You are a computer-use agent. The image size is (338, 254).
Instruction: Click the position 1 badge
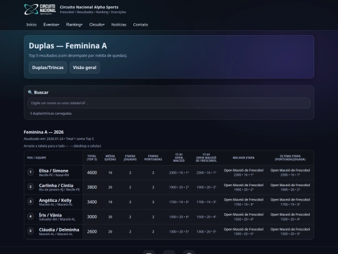coord(31,172)
